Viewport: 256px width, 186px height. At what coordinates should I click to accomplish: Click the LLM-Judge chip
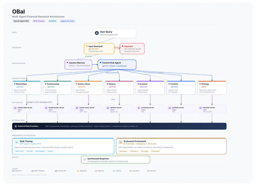pos(144,151)
